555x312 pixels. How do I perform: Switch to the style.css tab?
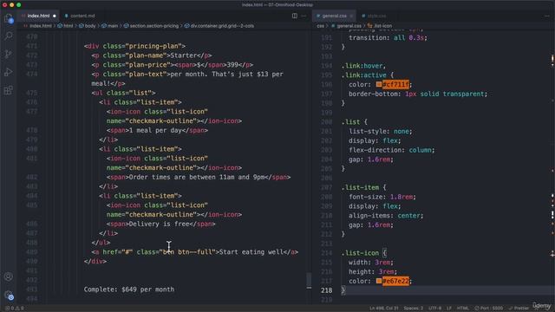pos(374,16)
